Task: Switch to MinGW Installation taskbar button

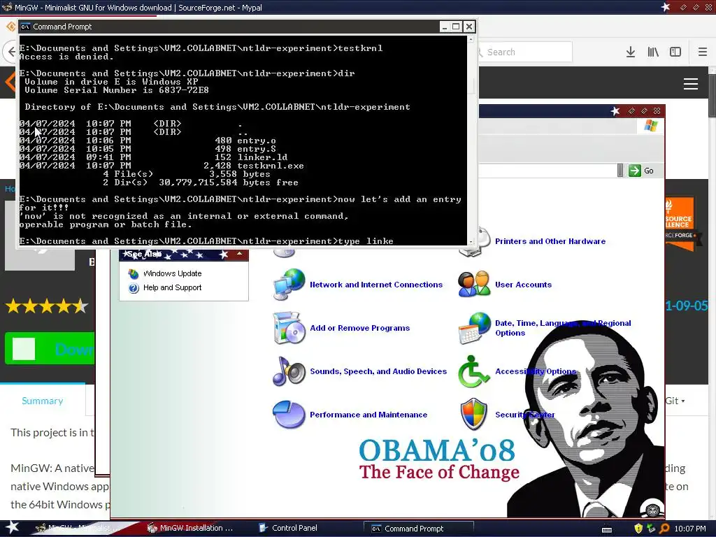Action: pos(191,528)
